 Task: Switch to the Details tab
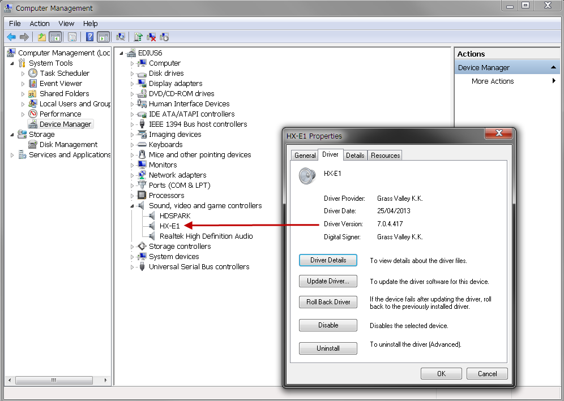[355, 156]
